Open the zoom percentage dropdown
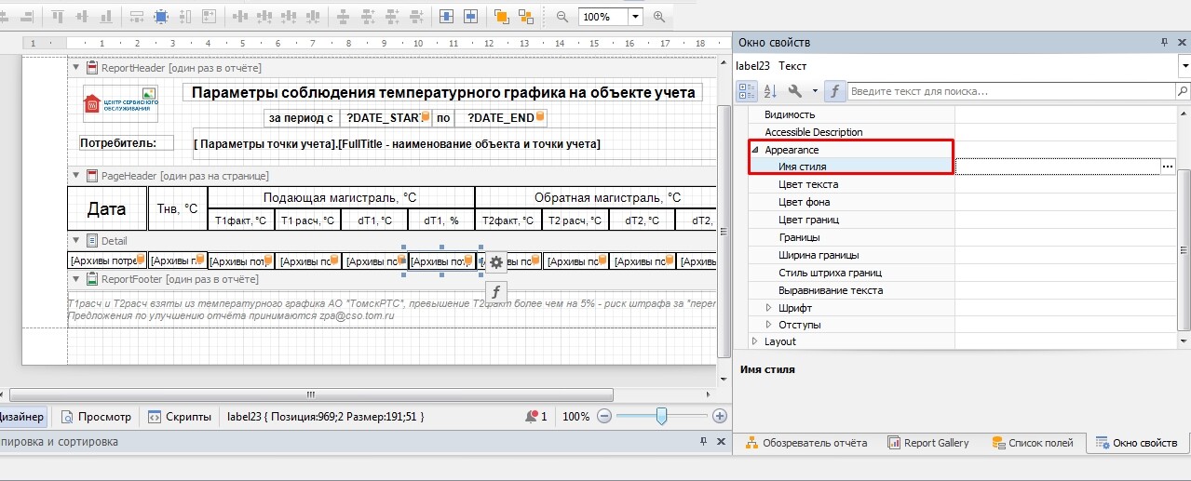The width and height of the screenshot is (1191, 481). pyautogui.click(x=636, y=17)
